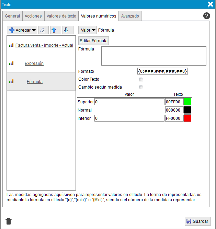
Task: Click the trash delete icon
Action: [x=9, y=221]
